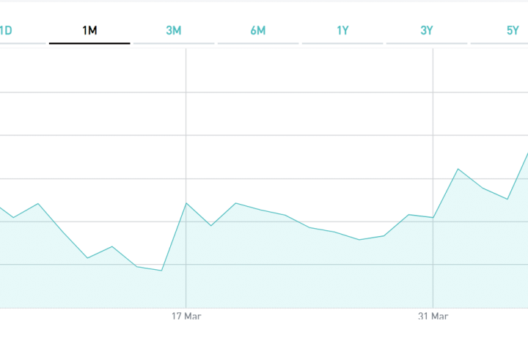This screenshot has height=352, width=528.
Task: Click the first data point after 17 Mar
Action: click(x=211, y=225)
